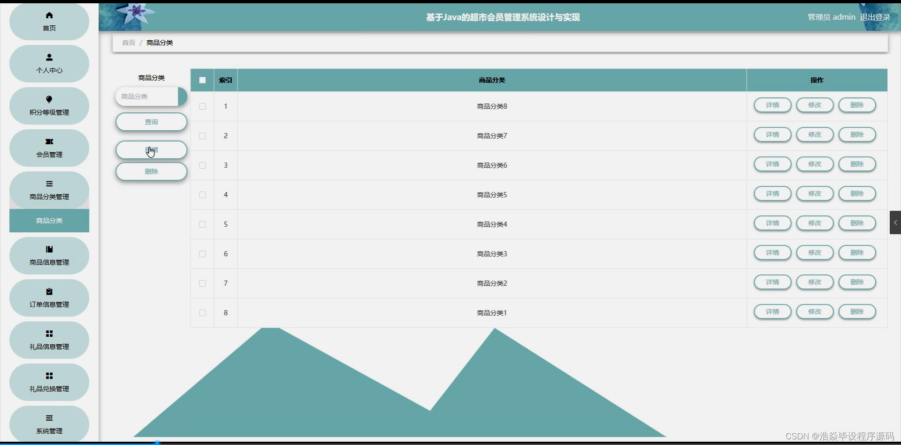Open 商品信息管理 via its sidebar icon

point(49,249)
